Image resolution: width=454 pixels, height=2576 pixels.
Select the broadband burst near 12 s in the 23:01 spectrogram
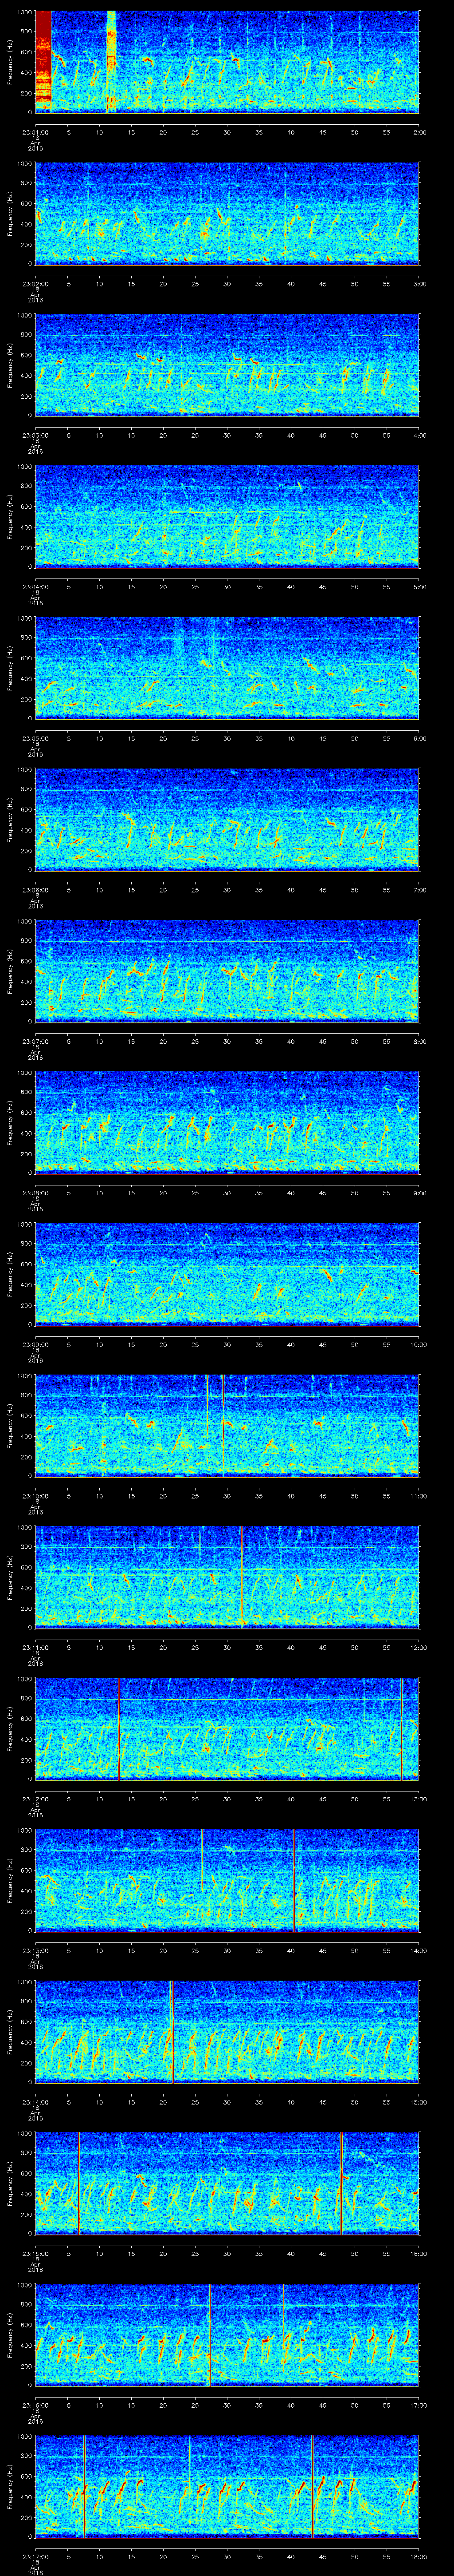[x=111, y=60]
